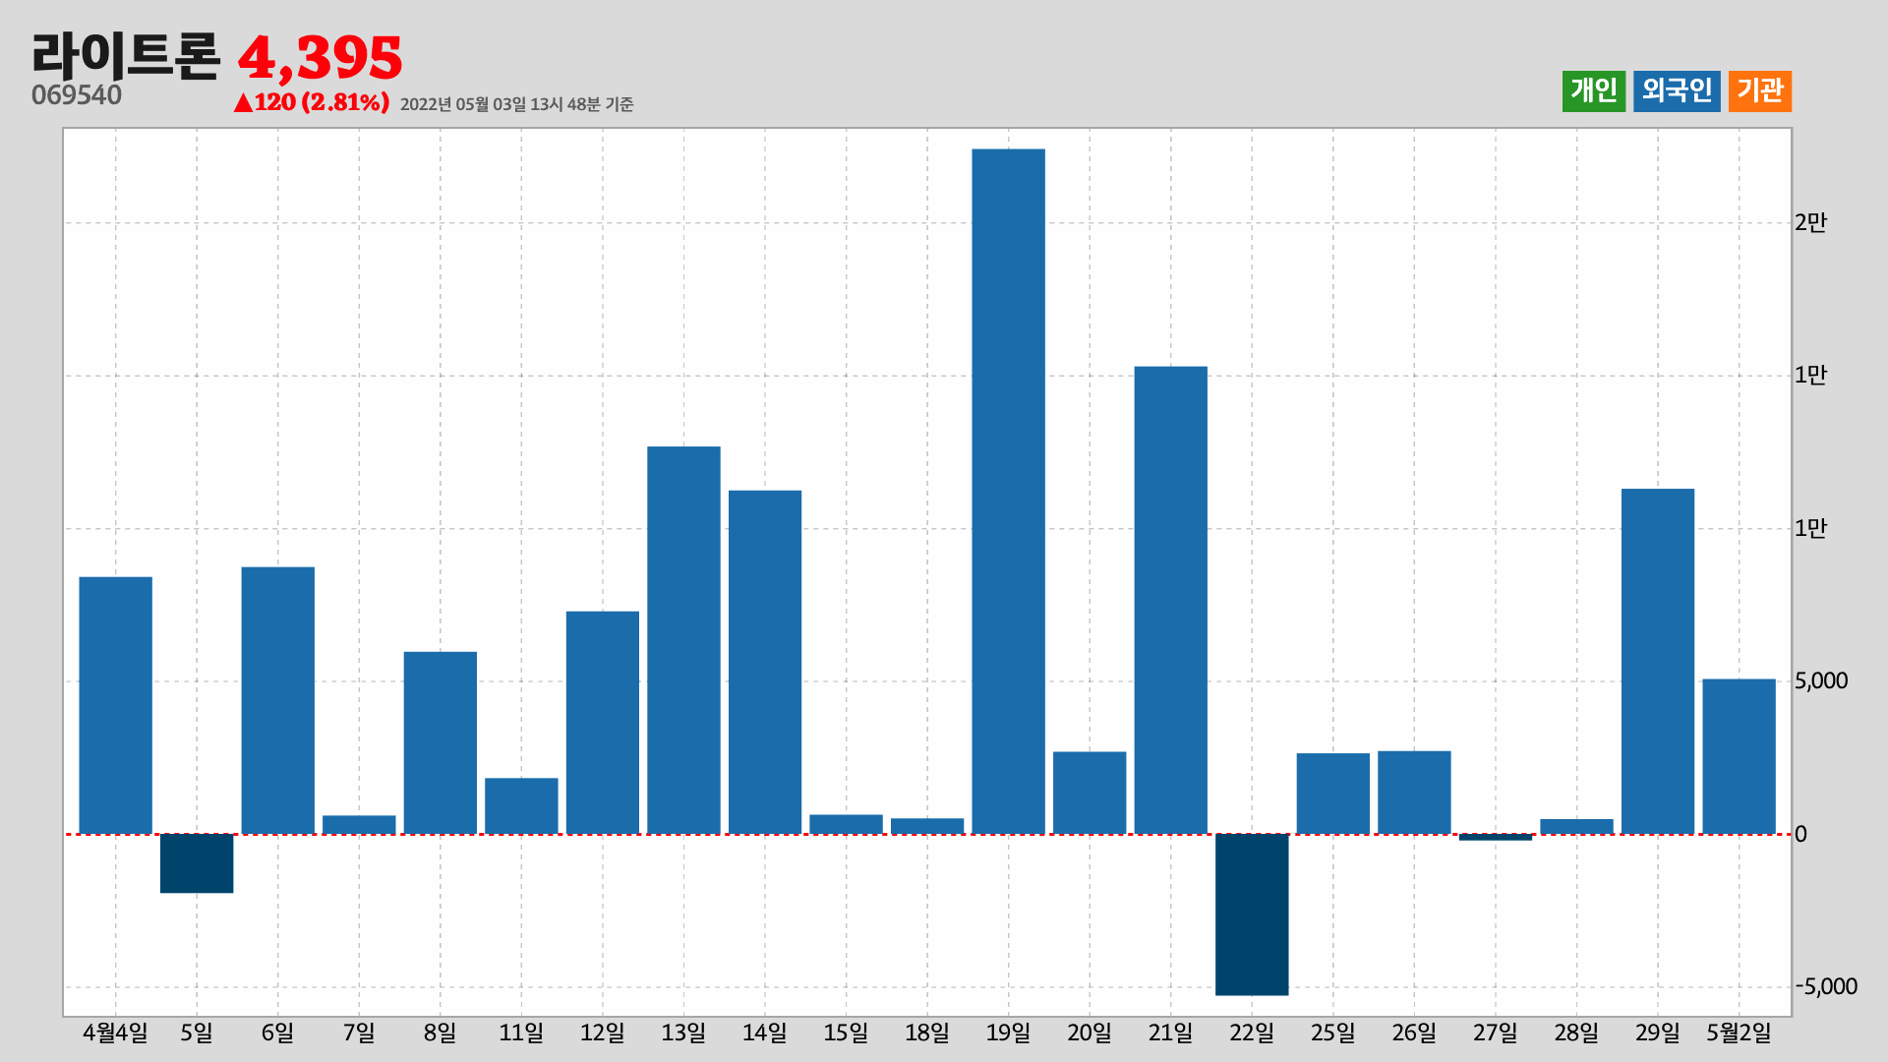Click the change value ▲120 (2.81%)
Screen dimensions: 1888x1062
pos(311,102)
